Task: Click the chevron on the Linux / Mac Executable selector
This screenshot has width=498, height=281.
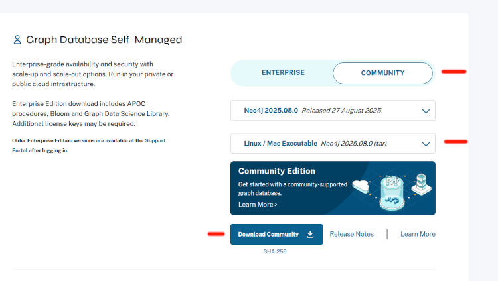Action: (x=426, y=143)
